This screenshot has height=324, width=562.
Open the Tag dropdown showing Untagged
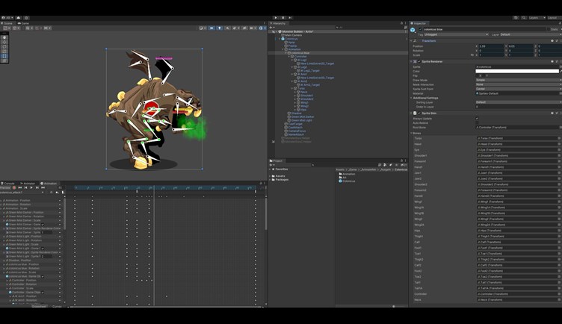tap(457, 35)
